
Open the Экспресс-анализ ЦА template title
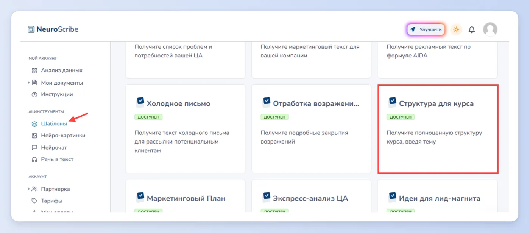[310, 198]
